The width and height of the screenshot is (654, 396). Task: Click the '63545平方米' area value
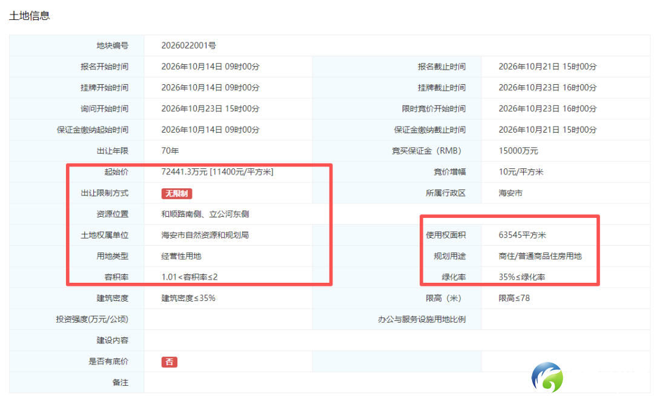point(522,236)
